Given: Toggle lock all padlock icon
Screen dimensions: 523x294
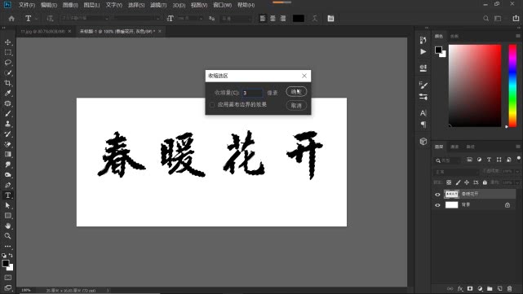Looking at the screenshot, I should click(x=485, y=182).
